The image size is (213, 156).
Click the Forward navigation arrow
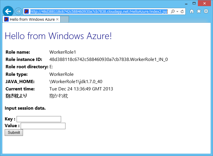pyautogui.click(x=18, y=11)
